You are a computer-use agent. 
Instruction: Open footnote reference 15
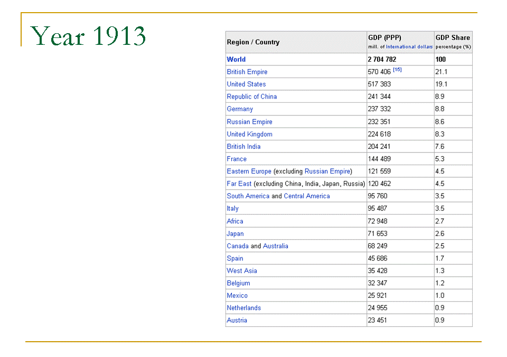(x=397, y=70)
